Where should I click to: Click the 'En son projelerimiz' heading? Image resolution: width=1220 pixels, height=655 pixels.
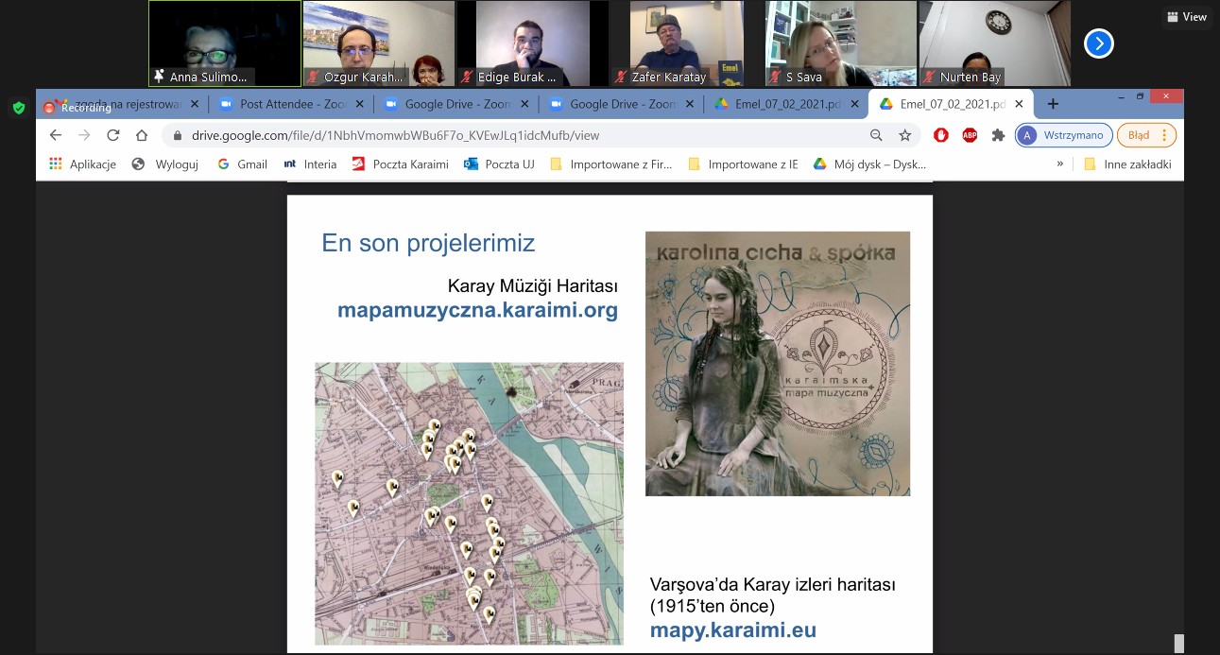[x=428, y=244]
